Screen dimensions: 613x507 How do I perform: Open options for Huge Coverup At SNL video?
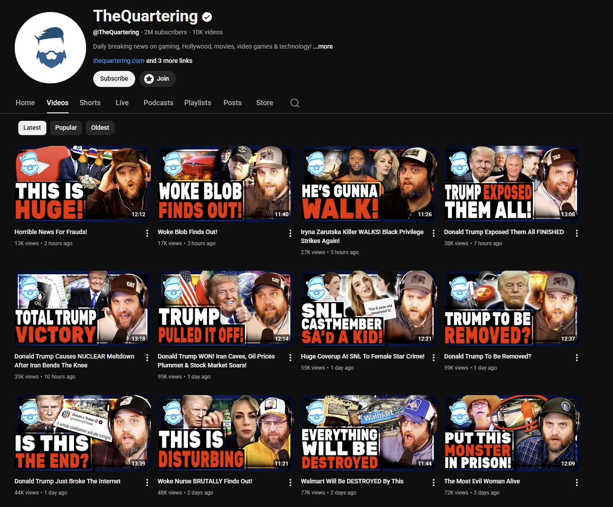click(433, 358)
